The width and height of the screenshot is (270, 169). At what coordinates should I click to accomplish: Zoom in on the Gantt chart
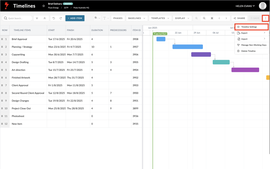click(196, 18)
